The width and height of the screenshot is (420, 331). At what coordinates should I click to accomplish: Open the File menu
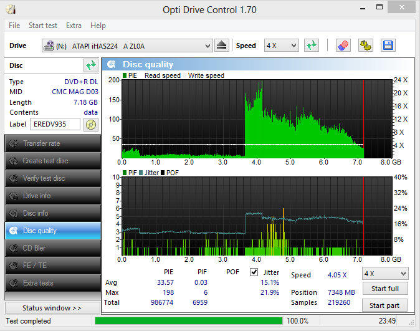click(14, 26)
